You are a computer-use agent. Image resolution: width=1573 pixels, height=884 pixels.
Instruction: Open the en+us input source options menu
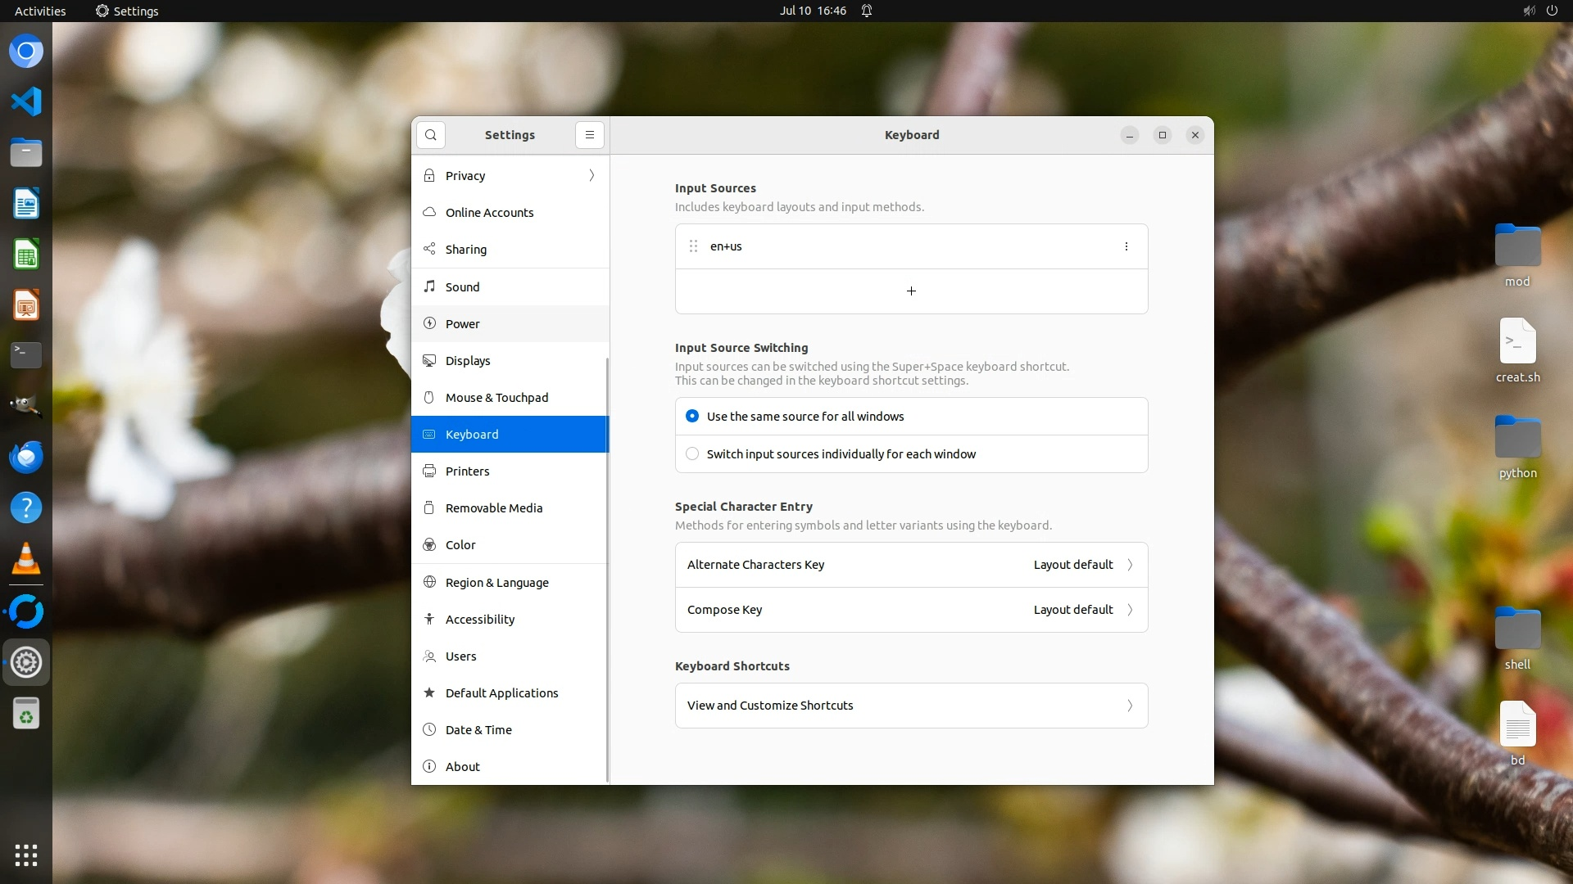click(x=1126, y=246)
